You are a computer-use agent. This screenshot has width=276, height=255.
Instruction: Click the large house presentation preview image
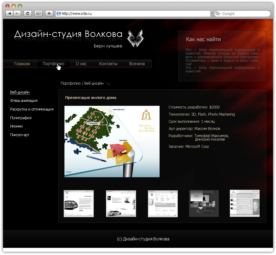pyautogui.click(x=112, y=142)
